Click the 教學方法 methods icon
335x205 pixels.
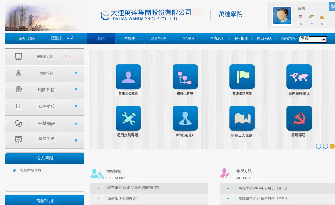(225, 173)
